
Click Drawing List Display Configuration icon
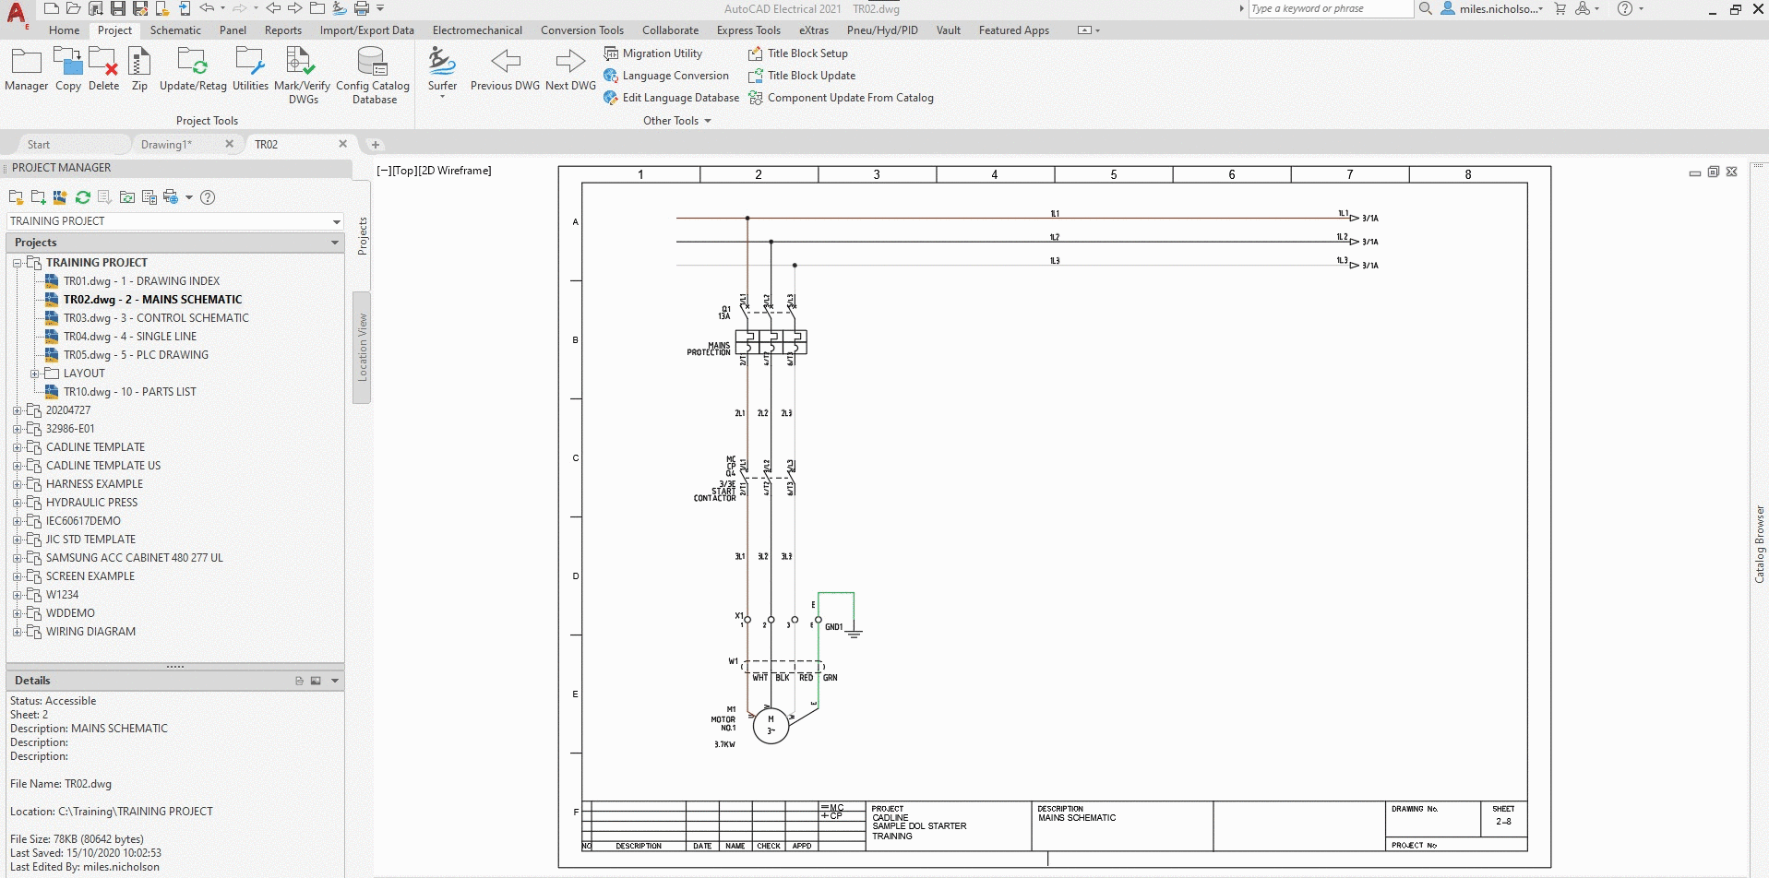coord(149,197)
